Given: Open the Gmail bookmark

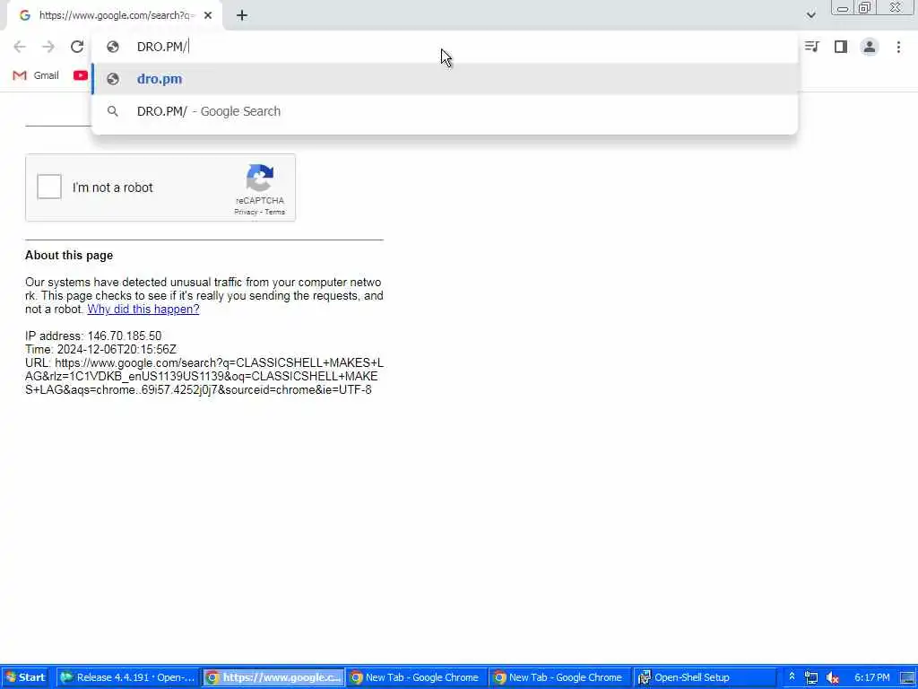Looking at the screenshot, I should pos(36,75).
